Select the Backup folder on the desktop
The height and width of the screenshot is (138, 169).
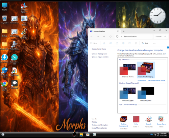pyautogui.click(x=4, y=33)
